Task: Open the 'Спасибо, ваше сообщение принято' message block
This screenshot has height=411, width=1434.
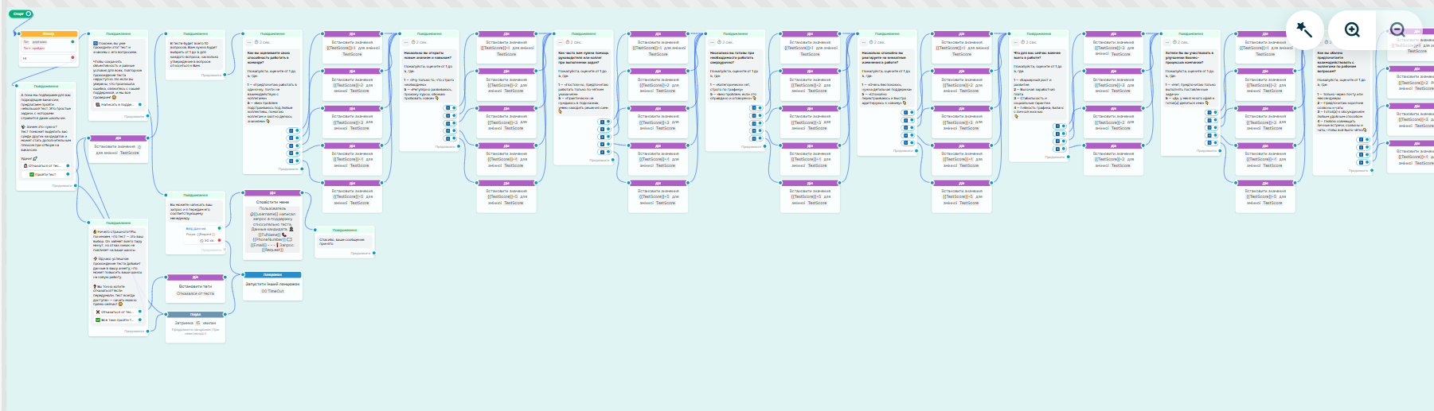Action: click(344, 241)
